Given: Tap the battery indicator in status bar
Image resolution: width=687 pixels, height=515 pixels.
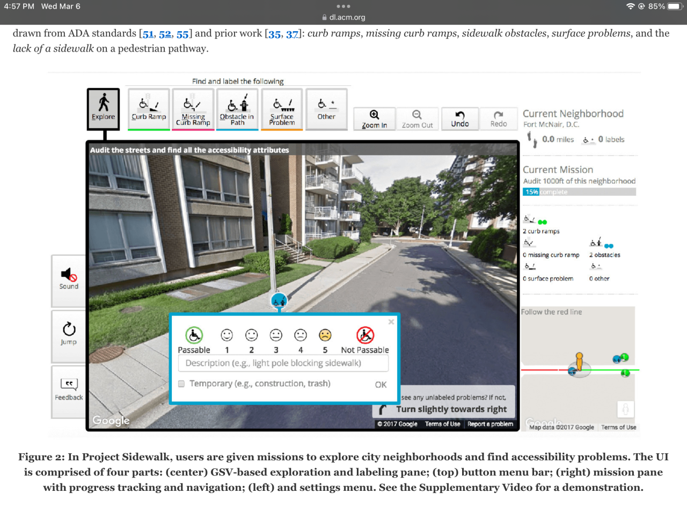Looking at the screenshot, I should coord(674,6).
